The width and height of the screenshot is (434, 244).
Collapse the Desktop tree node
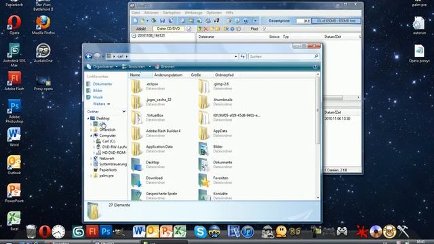coord(88,119)
